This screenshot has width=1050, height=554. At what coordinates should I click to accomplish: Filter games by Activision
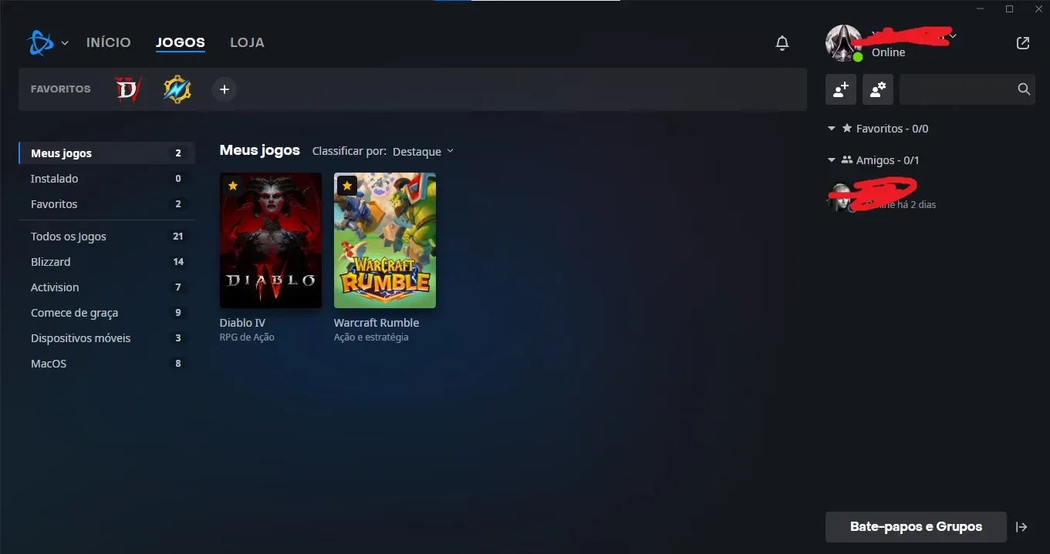106,287
